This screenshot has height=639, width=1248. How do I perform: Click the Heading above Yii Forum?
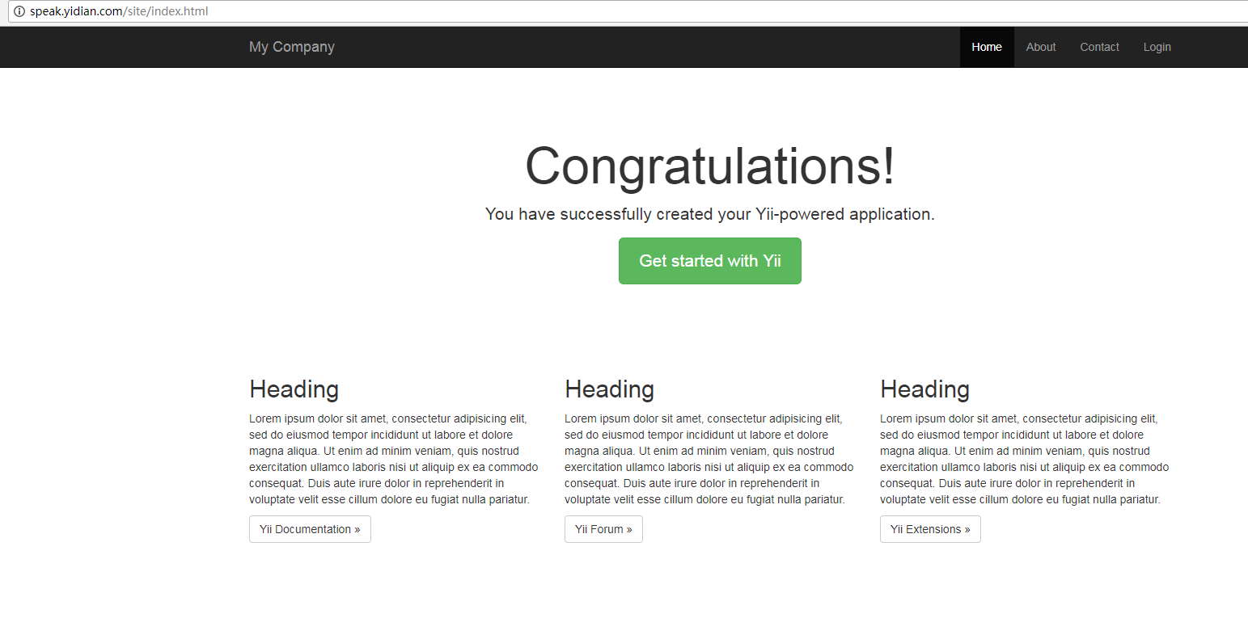point(610,389)
